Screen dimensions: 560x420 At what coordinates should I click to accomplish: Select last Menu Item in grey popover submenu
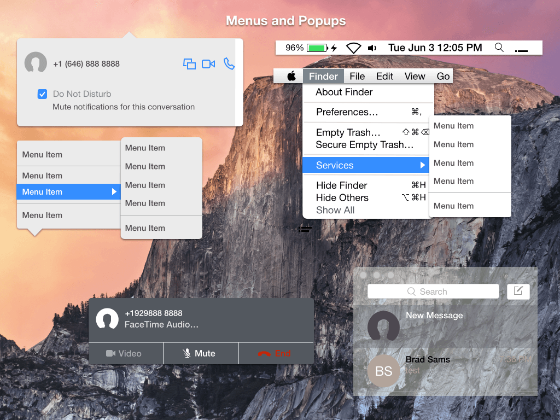pyautogui.click(x=161, y=228)
